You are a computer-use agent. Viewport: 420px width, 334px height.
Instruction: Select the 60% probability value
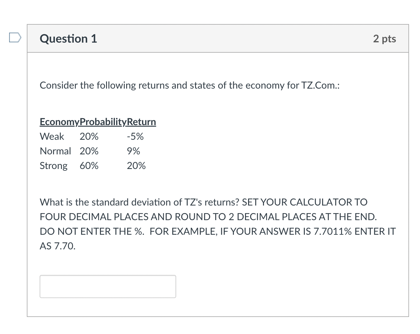pyautogui.click(x=89, y=166)
